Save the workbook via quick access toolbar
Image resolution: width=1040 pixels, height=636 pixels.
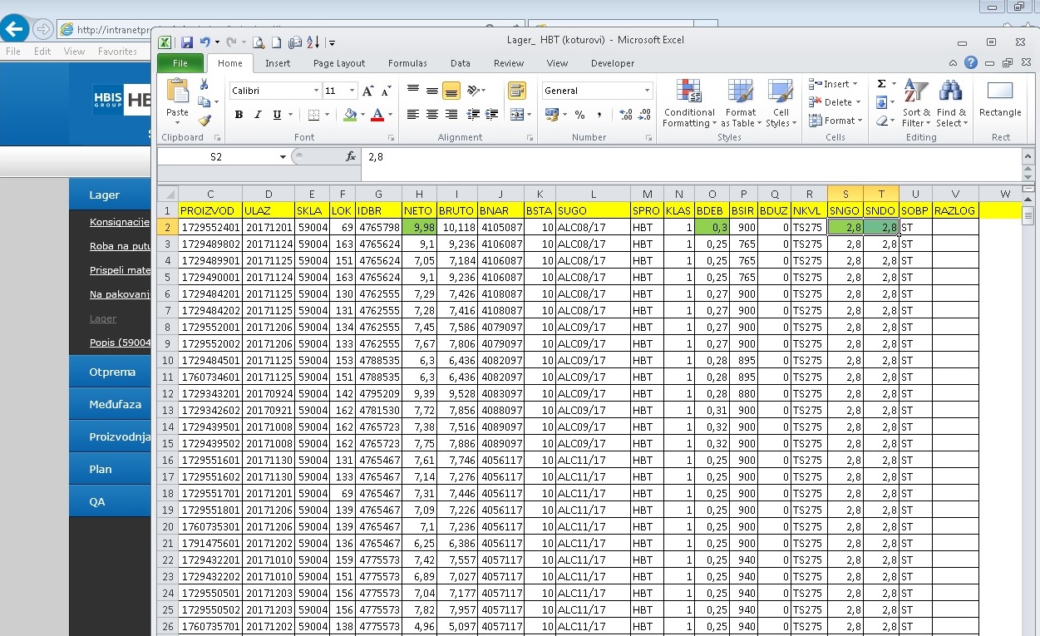[x=186, y=42]
